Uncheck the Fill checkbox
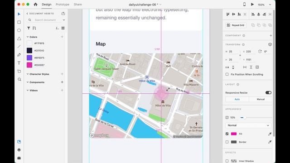This screenshot has width=290, height=163. click(x=227, y=134)
